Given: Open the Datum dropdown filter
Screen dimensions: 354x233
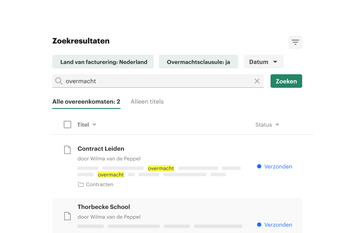Looking at the screenshot, I should click(263, 62).
